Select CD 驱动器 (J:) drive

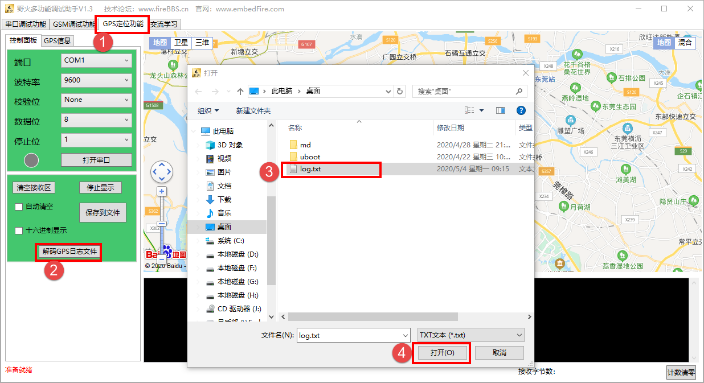pyautogui.click(x=239, y=309)
